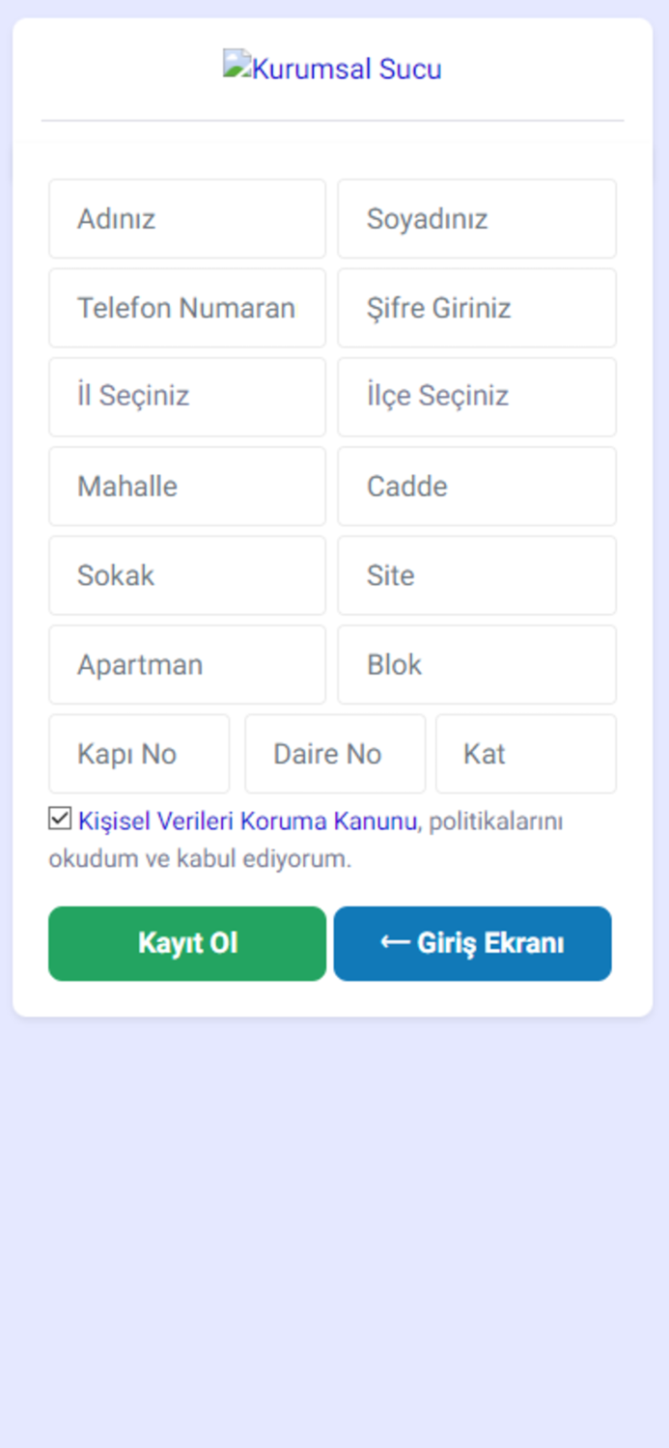Click inside the Şifre Giriniz field

pos(477,308)
